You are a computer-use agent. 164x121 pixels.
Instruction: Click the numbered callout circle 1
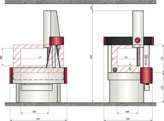coord(115,70)
